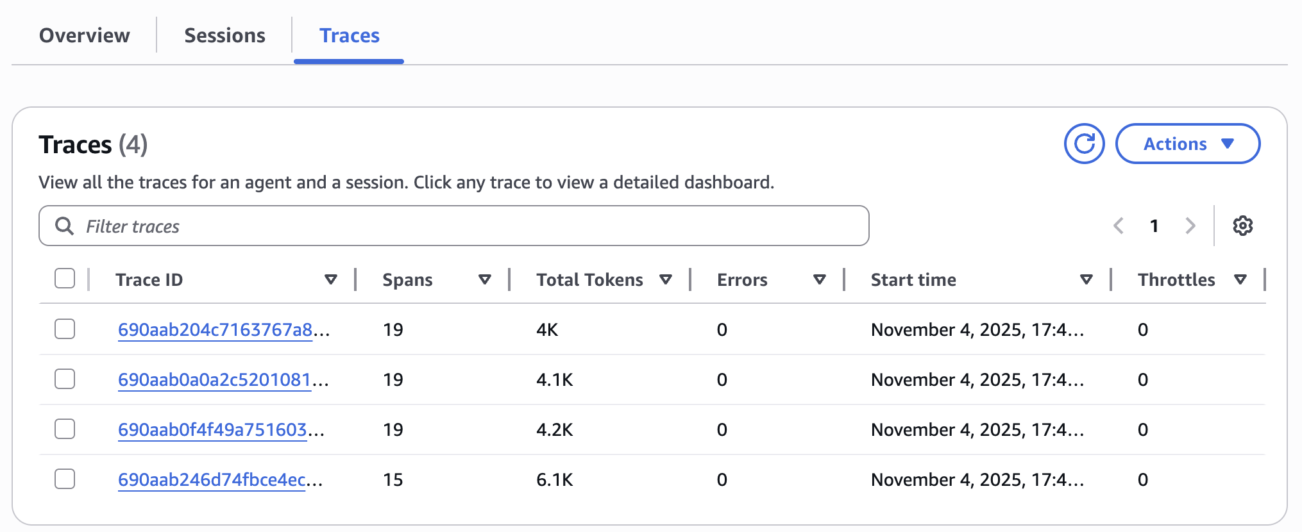Click the 4.2K total tokens cell

[x=555, y=429]
